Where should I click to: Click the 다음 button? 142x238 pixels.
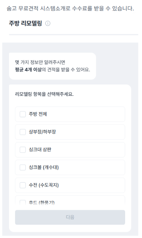[x=70, y=217]
